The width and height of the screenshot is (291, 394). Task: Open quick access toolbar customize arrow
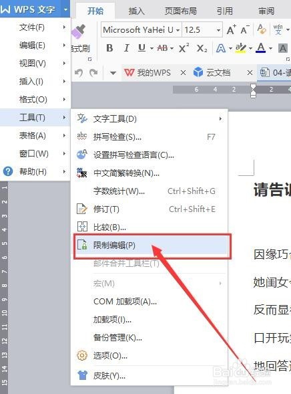coord(113,73)
